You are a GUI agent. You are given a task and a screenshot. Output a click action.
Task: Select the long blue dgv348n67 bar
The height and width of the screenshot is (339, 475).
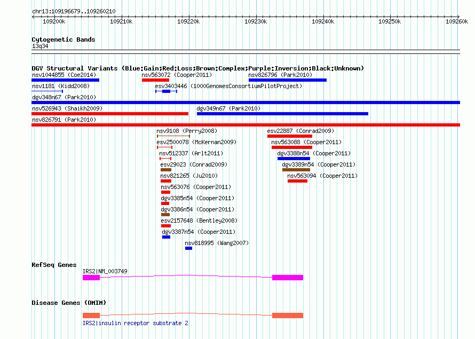coord(246,103)
